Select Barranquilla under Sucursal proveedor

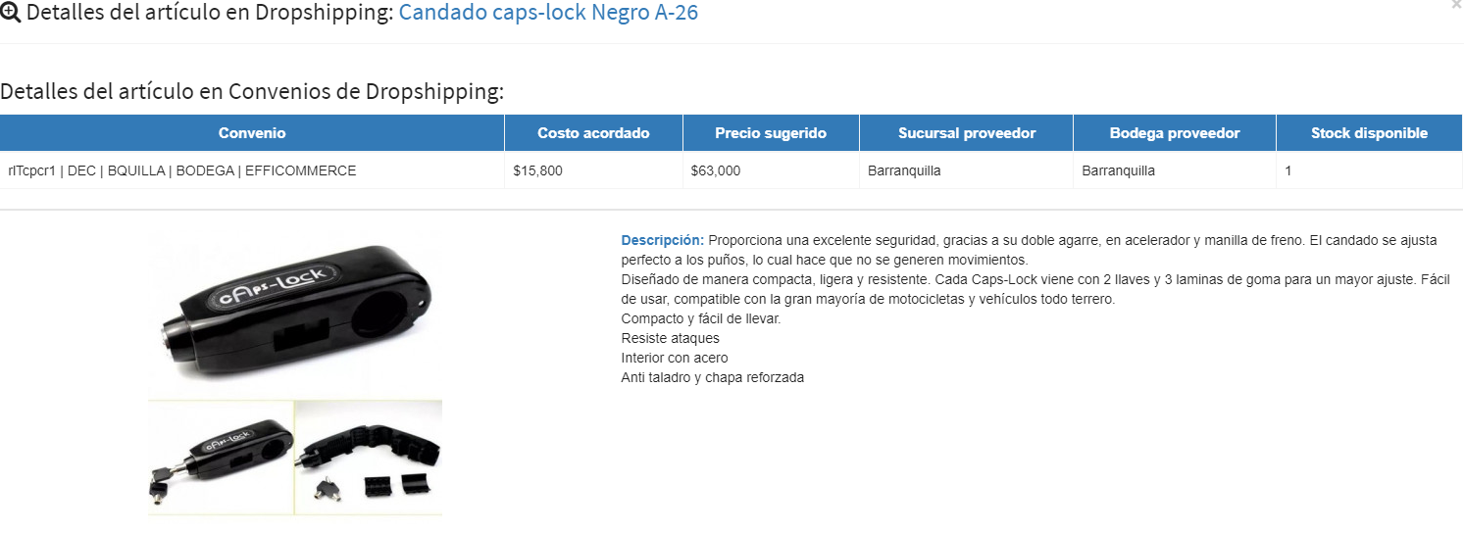click(x=904, y=170)
